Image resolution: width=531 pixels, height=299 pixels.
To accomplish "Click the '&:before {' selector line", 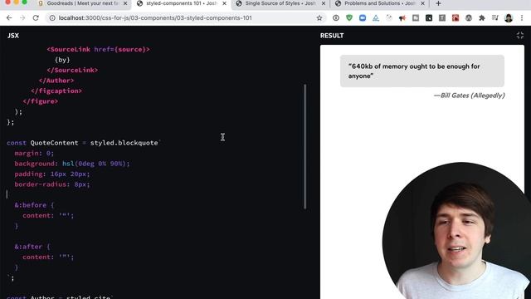I will pos(34,205).
